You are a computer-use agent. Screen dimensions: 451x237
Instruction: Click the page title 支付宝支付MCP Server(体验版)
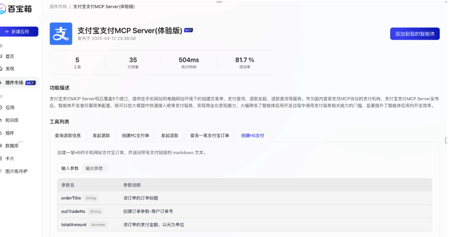(x=130, y=30)
